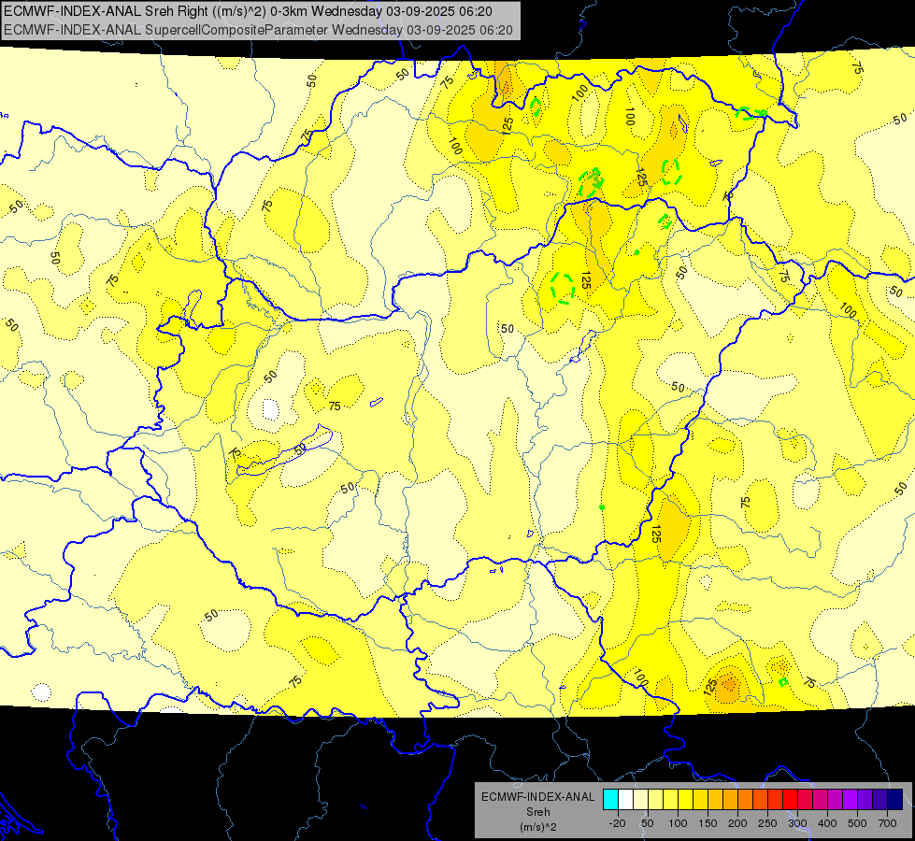
Task: Click the SupercellCompositeParameter title line
Action: point(259,30)
